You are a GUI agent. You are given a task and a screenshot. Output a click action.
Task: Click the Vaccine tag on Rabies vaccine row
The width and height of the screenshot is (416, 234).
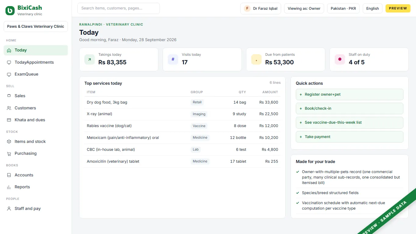(199, 126)
